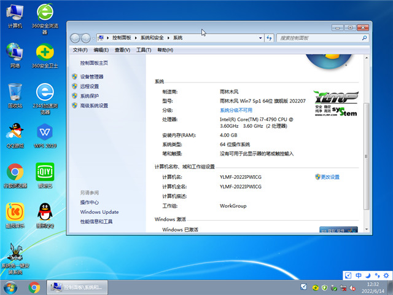393x295 pixels.
Task: Expand the arrow after 系统和安全 breadcrumb
Action: (x=168, y=38)
